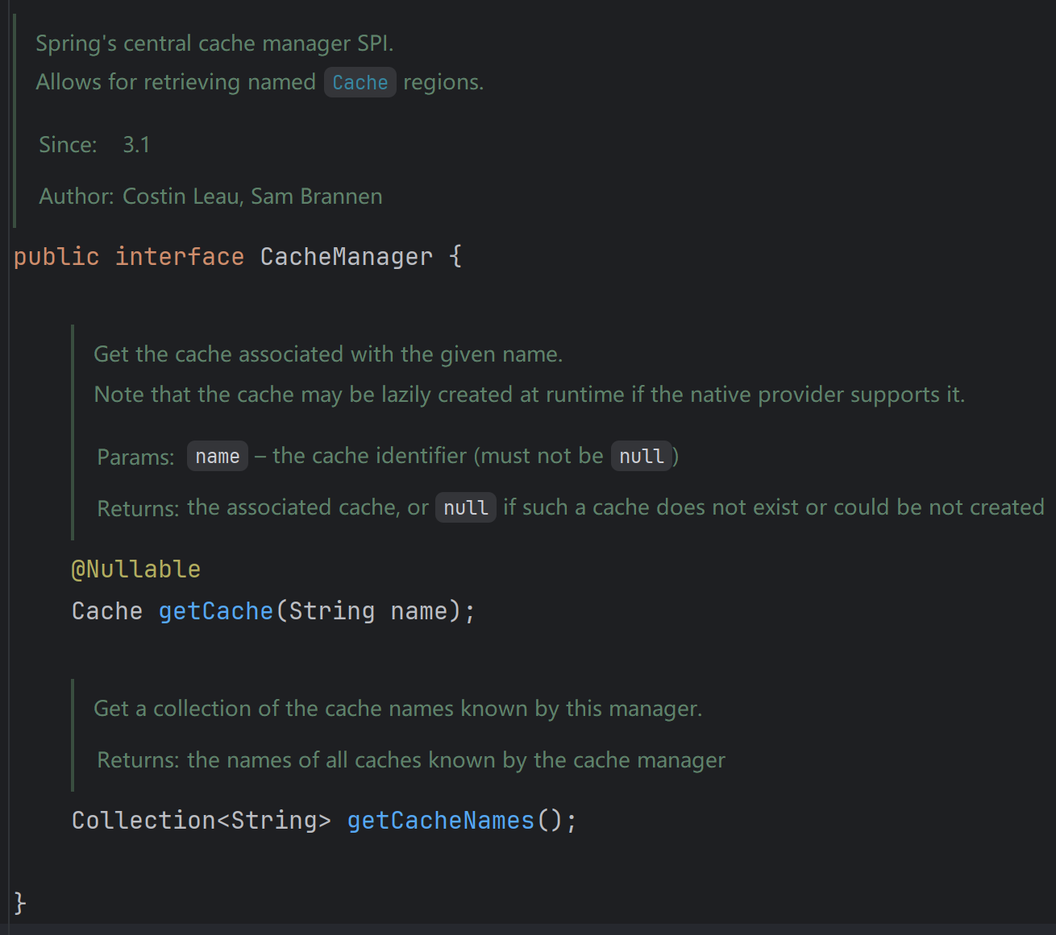The image size is (1056, 935).
Task: Click the opening brace after CacheManager
Action: click(455, 257)
